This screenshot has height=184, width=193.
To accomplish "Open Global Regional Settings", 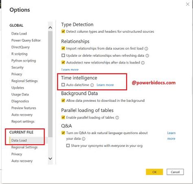I will [24, 81].
